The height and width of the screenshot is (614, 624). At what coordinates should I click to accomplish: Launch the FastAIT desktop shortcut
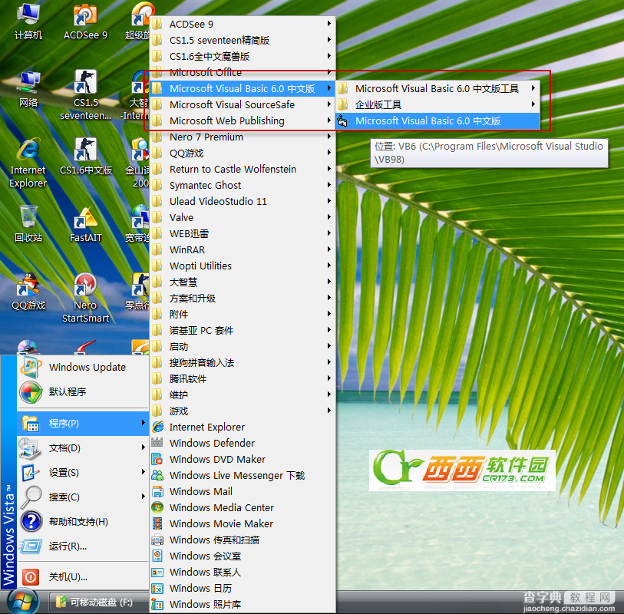point(85,225)
